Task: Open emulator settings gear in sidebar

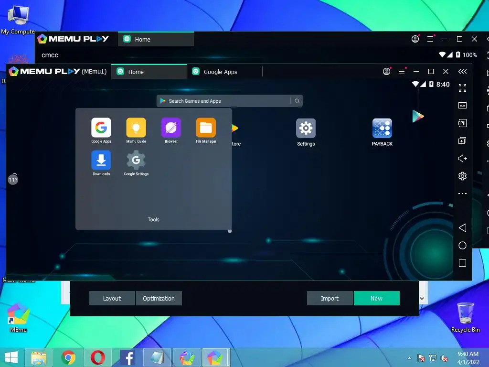Action: coord(462,176)
